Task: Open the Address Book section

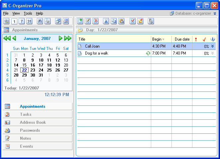Action: coord(37,122)
